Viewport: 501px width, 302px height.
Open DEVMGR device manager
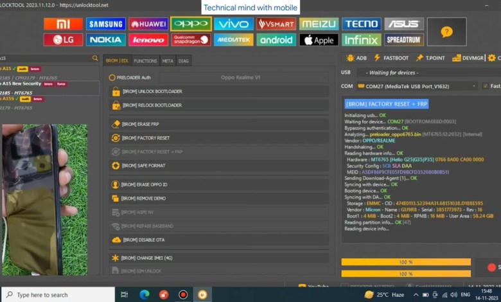point(468,58)
